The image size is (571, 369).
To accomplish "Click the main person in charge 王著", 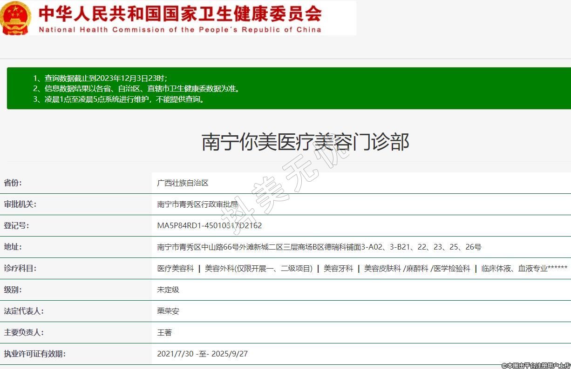I will coord(164,333).
